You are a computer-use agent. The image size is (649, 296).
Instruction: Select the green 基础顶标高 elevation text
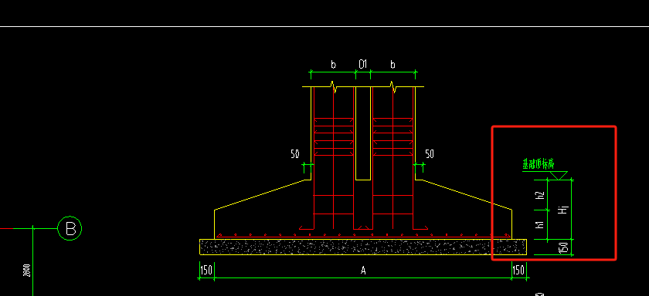(538, 165)
